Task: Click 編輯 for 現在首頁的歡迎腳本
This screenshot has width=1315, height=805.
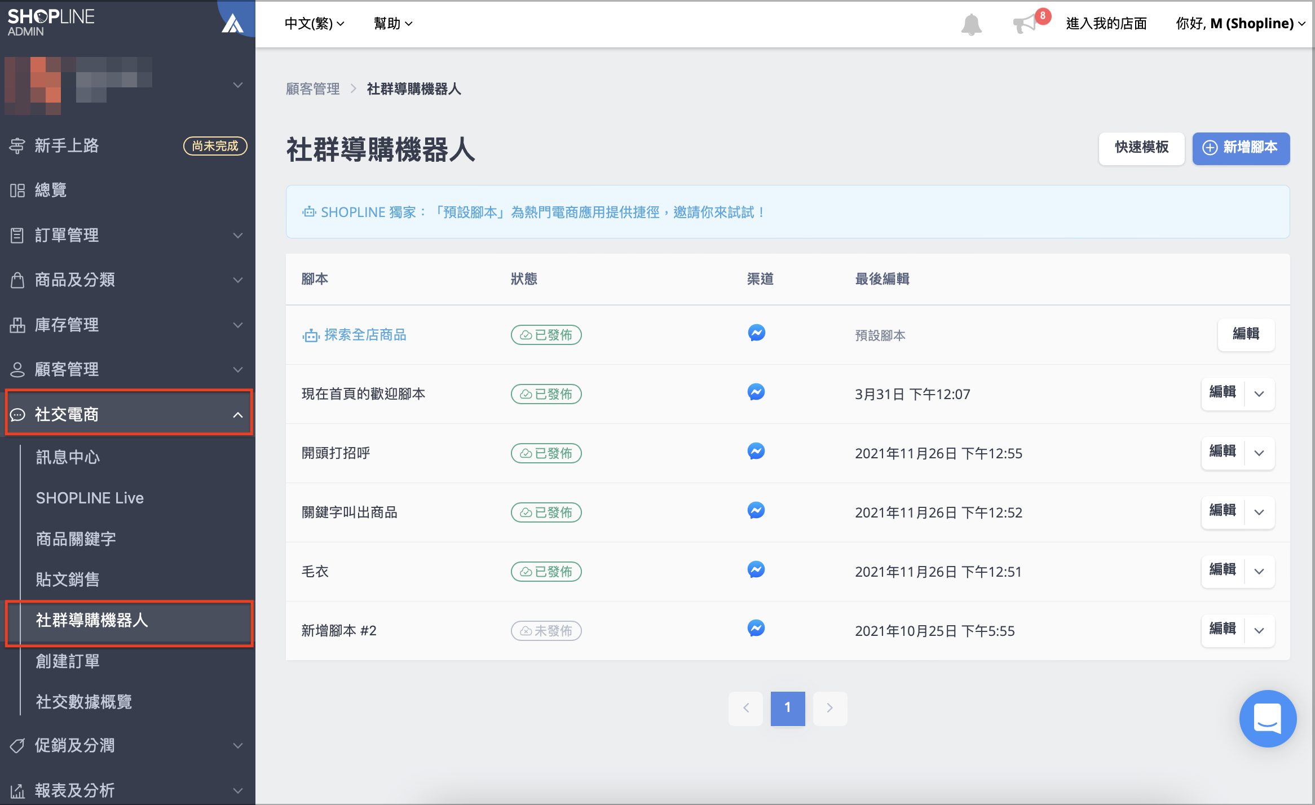Action: (x=1223, y=393)
